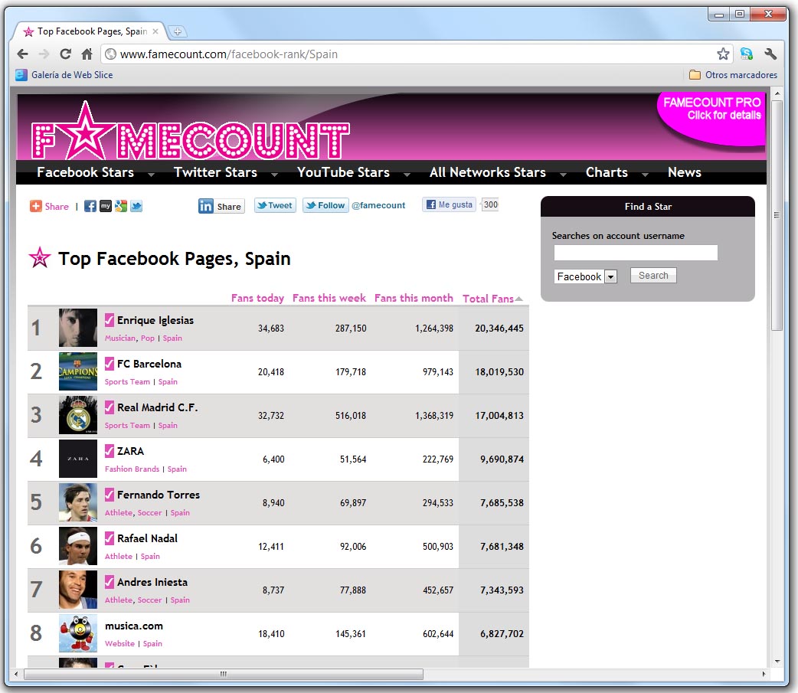Click the orange plus Share icon
798x693 pixels.
[36, 206]
